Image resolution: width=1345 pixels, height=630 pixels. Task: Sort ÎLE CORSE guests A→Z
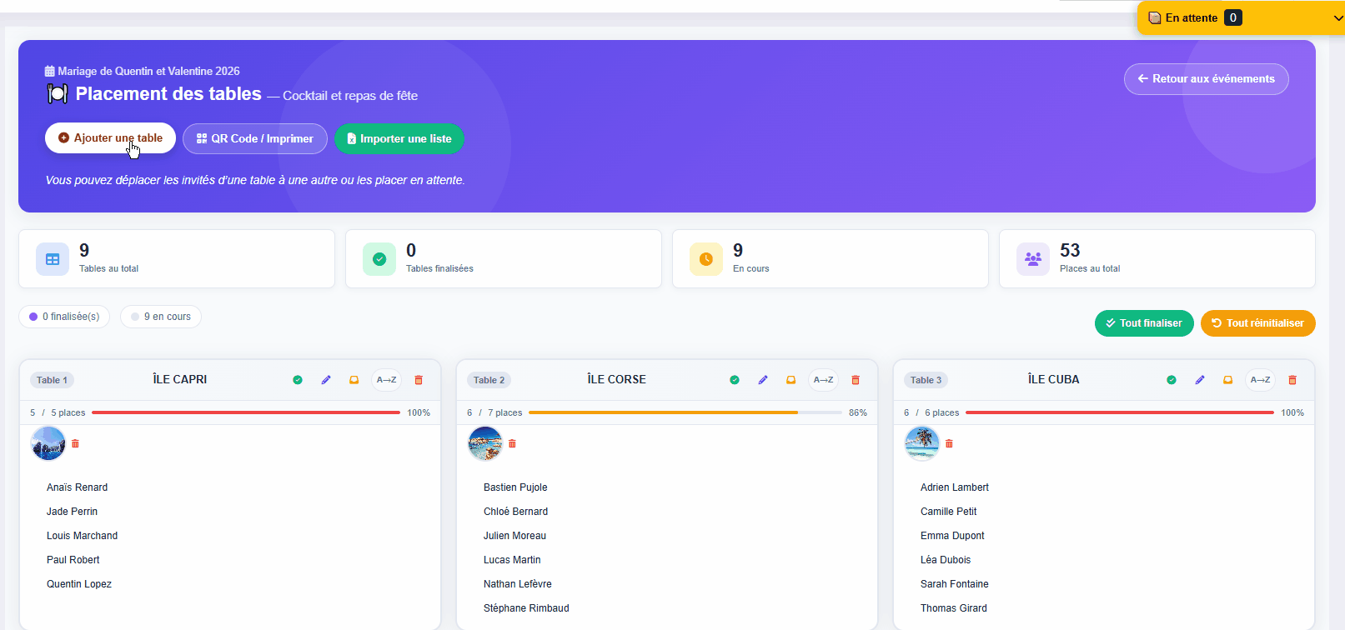point(824,380)
